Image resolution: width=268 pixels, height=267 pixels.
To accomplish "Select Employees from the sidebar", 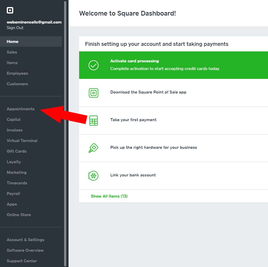I will coord(17,73).
